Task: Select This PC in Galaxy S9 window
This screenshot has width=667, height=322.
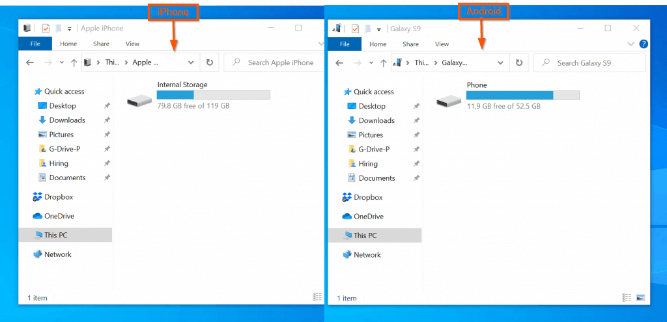Action: pos(375,235)
